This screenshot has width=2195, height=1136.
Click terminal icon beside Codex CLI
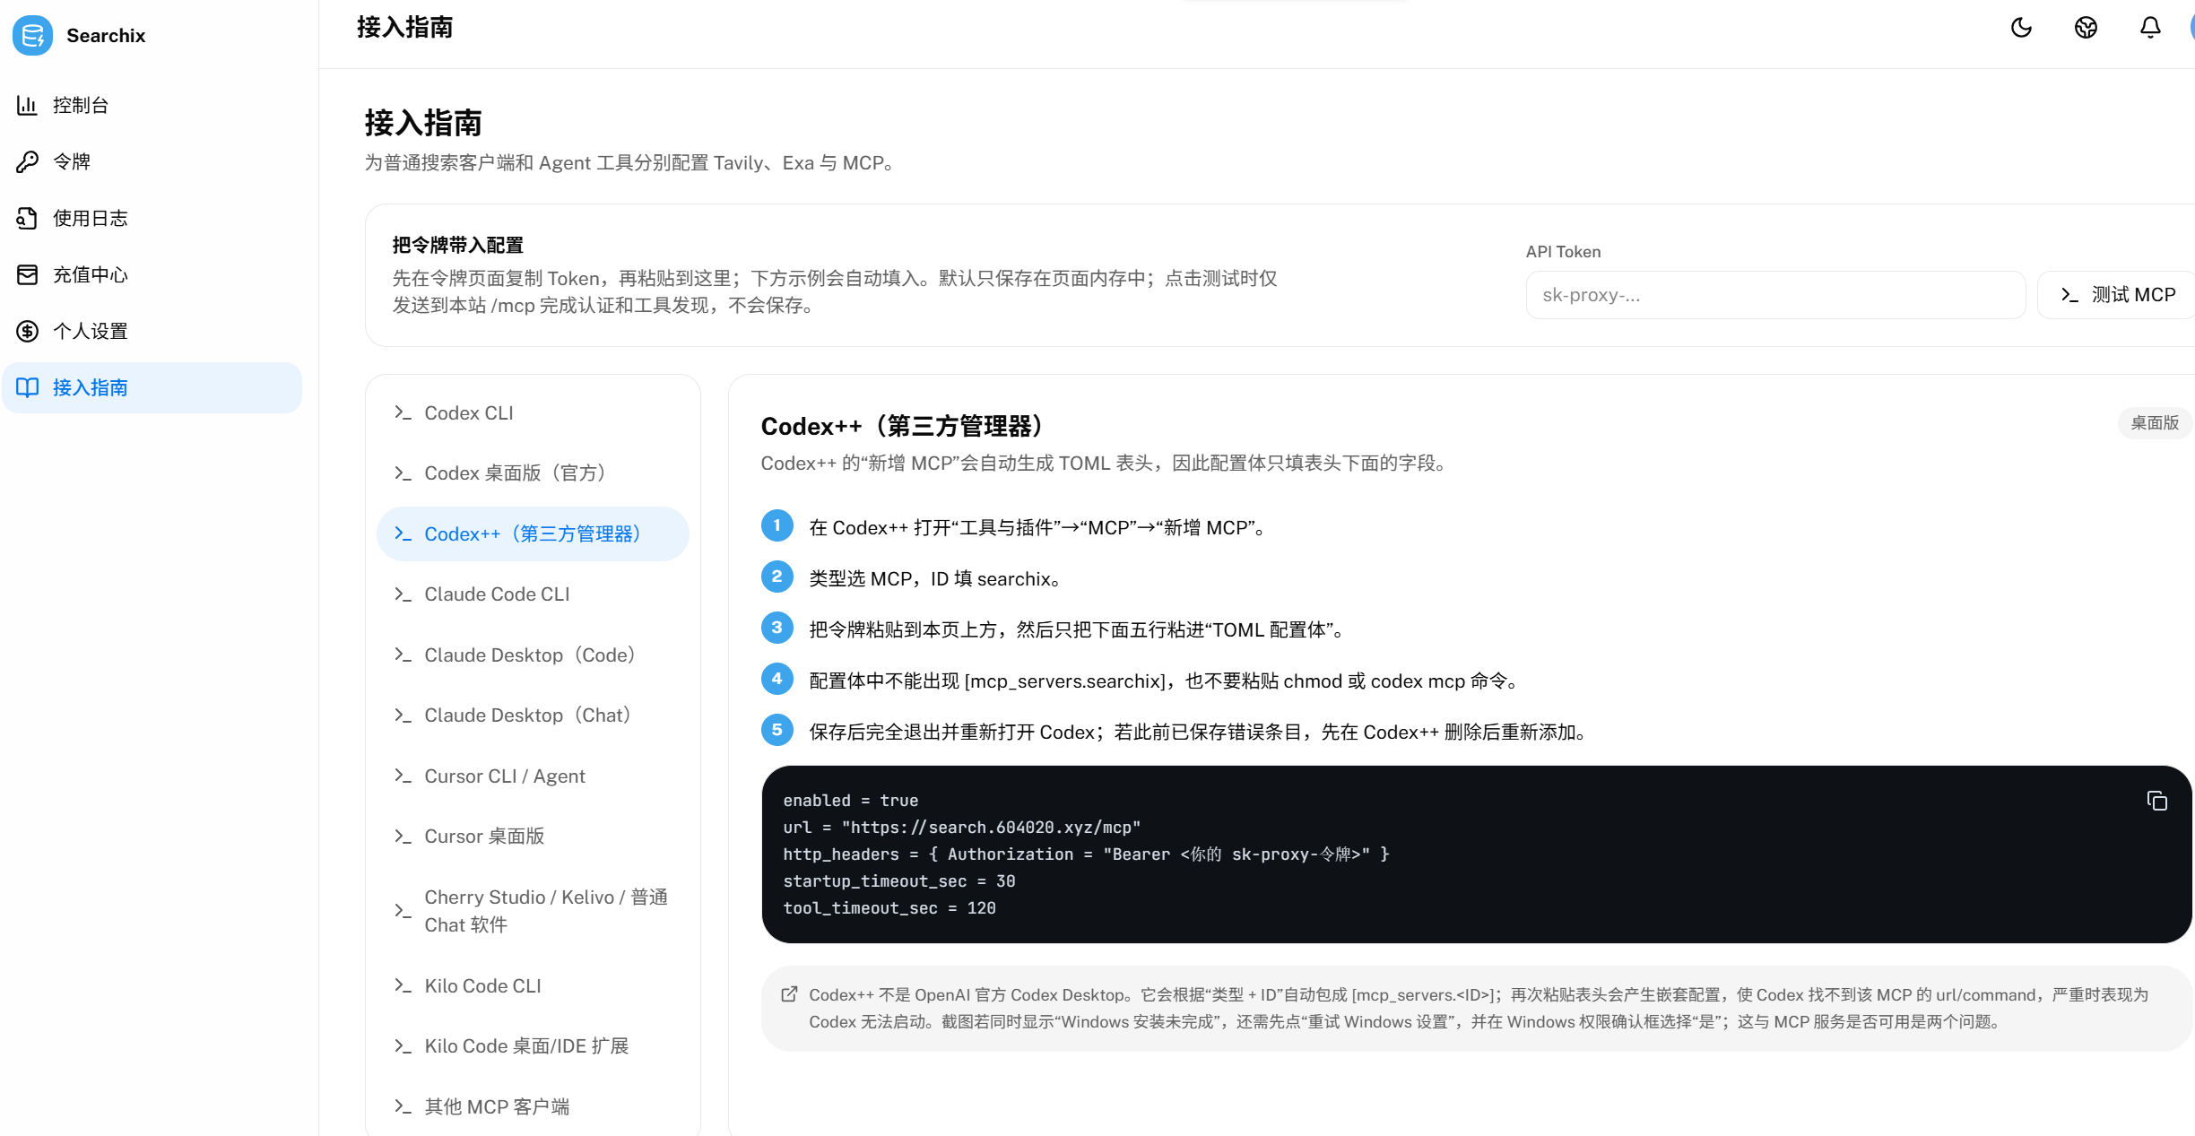click(403, 413)
